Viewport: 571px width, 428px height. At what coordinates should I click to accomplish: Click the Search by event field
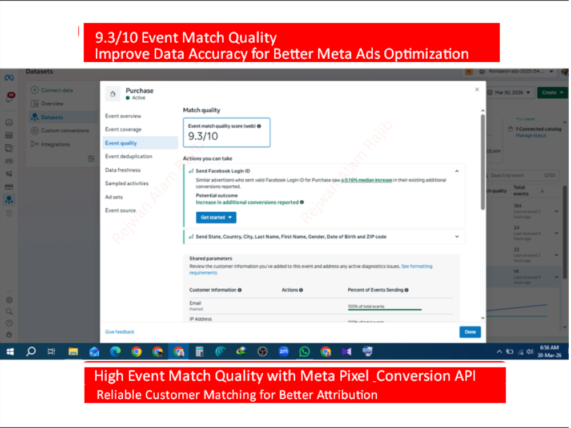click(521, 175)
